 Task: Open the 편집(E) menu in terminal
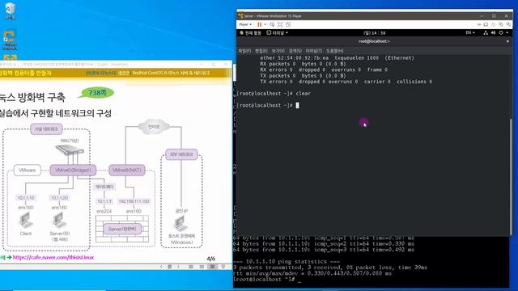pyautogui.click(x=261, y=51)
